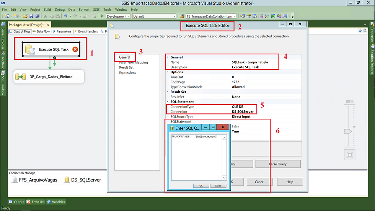Image resolution: width=375 pixels, height=211 pixels.
Task: Open the Error List panel tab
Action: 36,202
